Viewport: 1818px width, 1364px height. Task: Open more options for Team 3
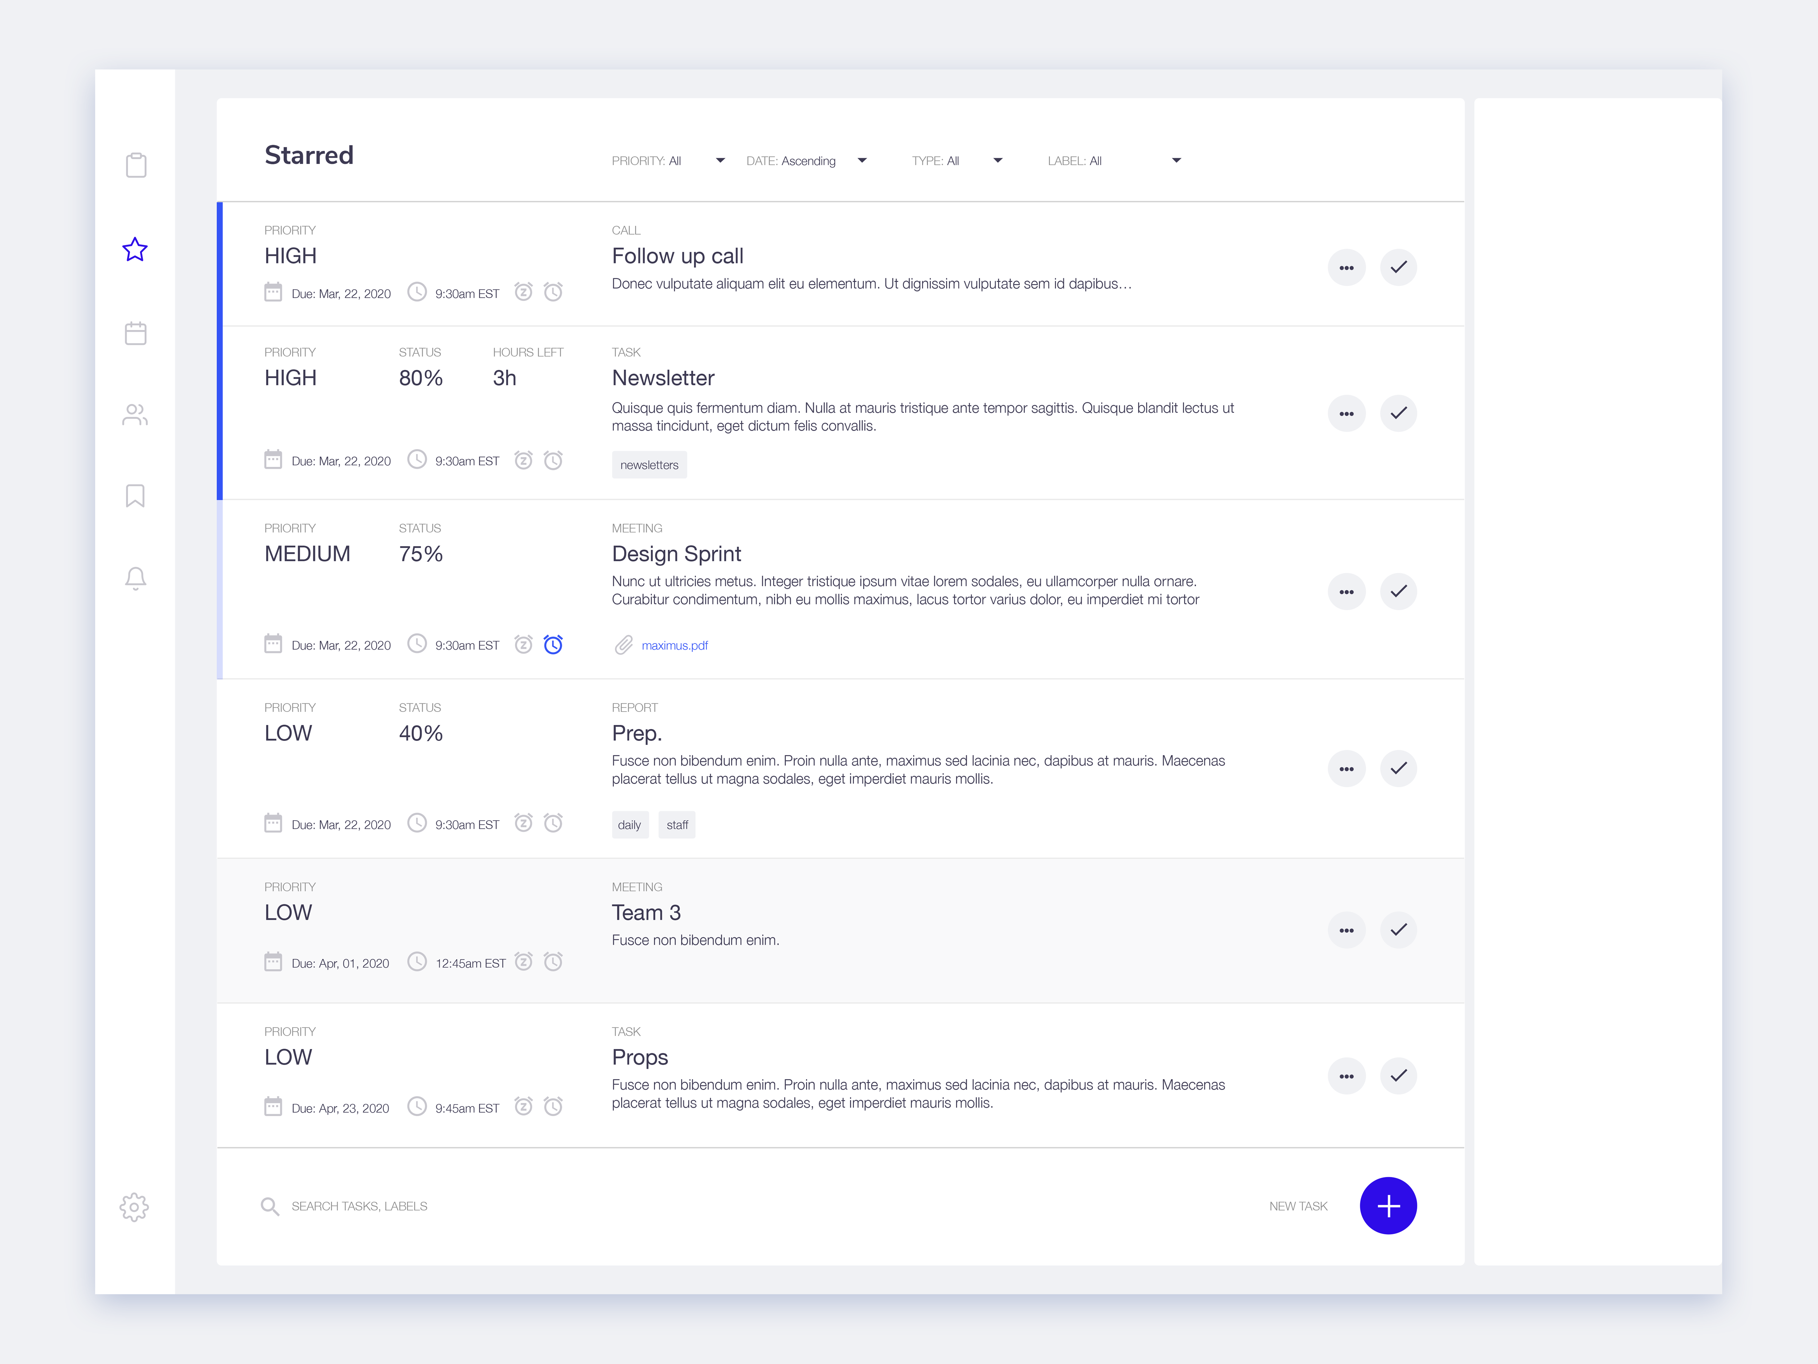click(1346, 930)
